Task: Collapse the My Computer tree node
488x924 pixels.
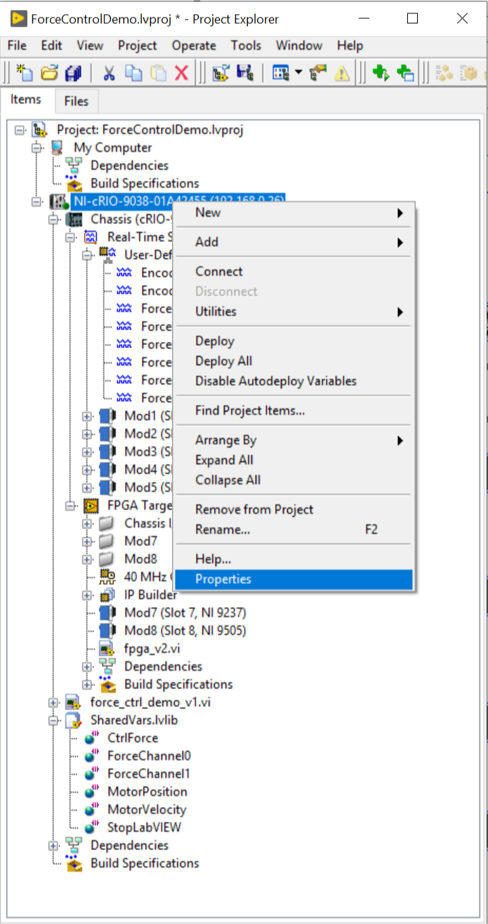Action: tap(37, 147)
